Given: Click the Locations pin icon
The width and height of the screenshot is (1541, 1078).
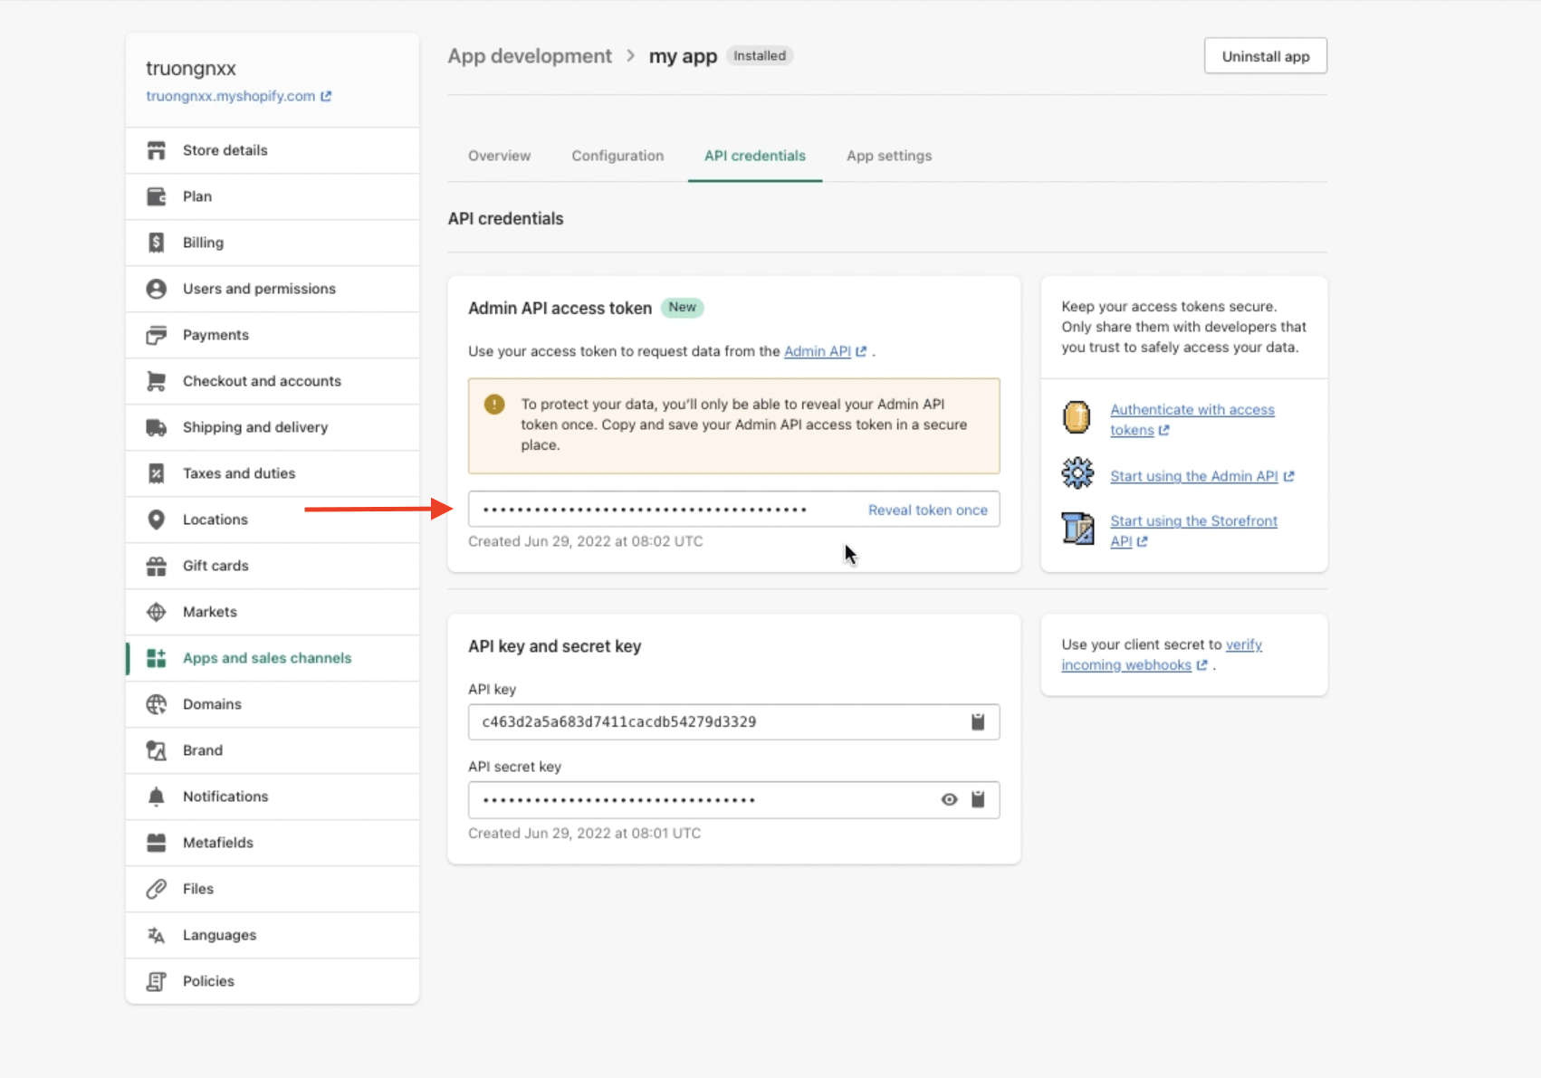Looking at the screenshot, I should pos(156,520).
